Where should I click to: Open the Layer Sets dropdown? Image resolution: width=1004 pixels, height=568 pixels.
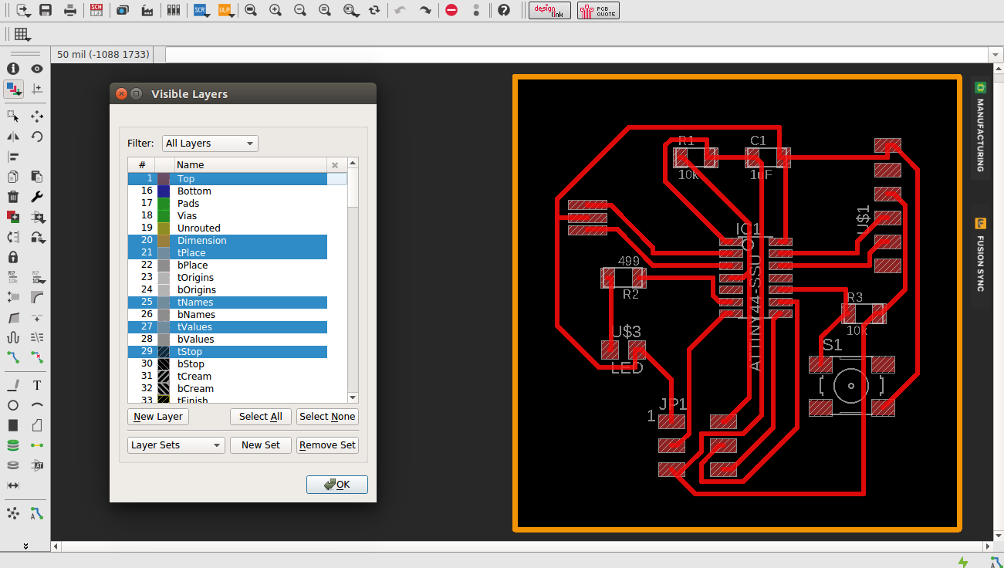pos(176,445)
